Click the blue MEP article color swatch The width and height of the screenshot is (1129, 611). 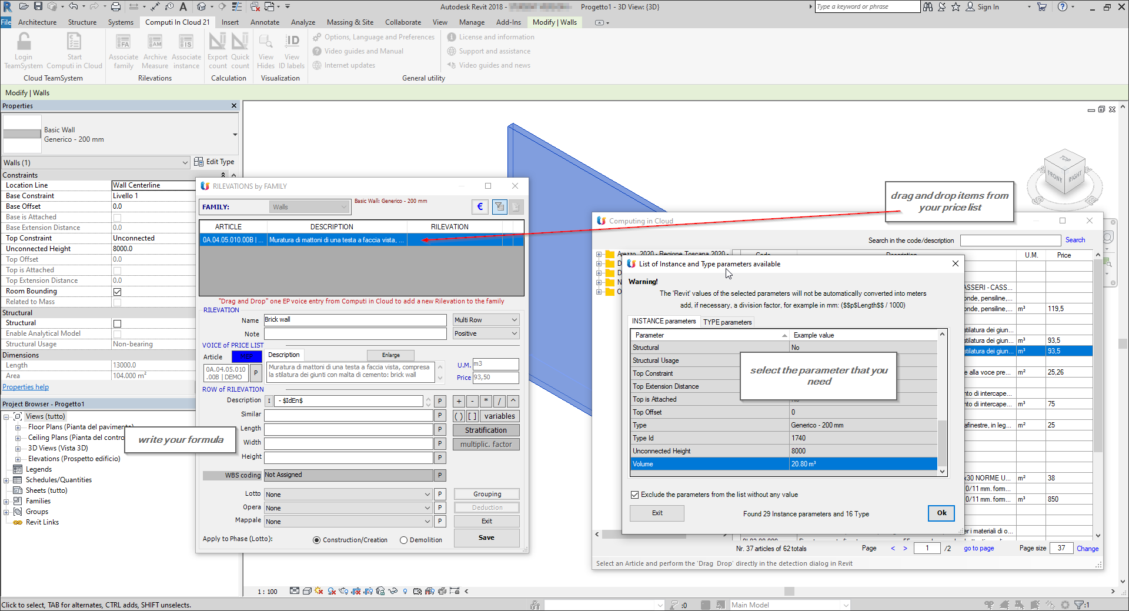point(246,356)
